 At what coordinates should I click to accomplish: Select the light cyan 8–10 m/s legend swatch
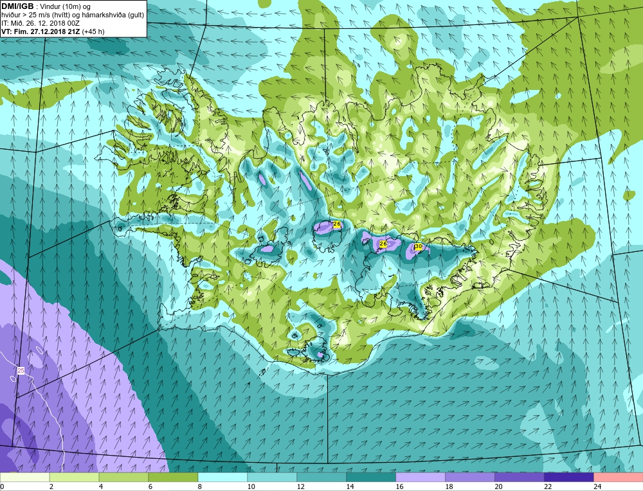click(x=222, y=478)
